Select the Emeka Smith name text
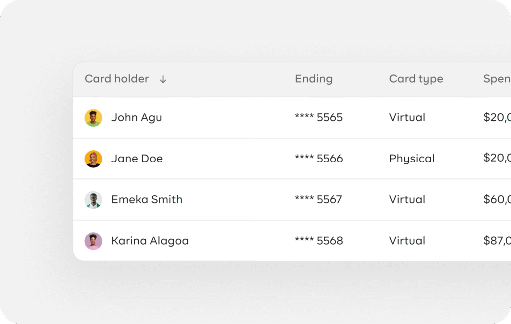The image size is (511, 324). 147,200
